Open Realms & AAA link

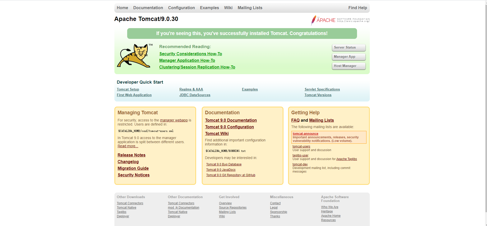(191, 89)
